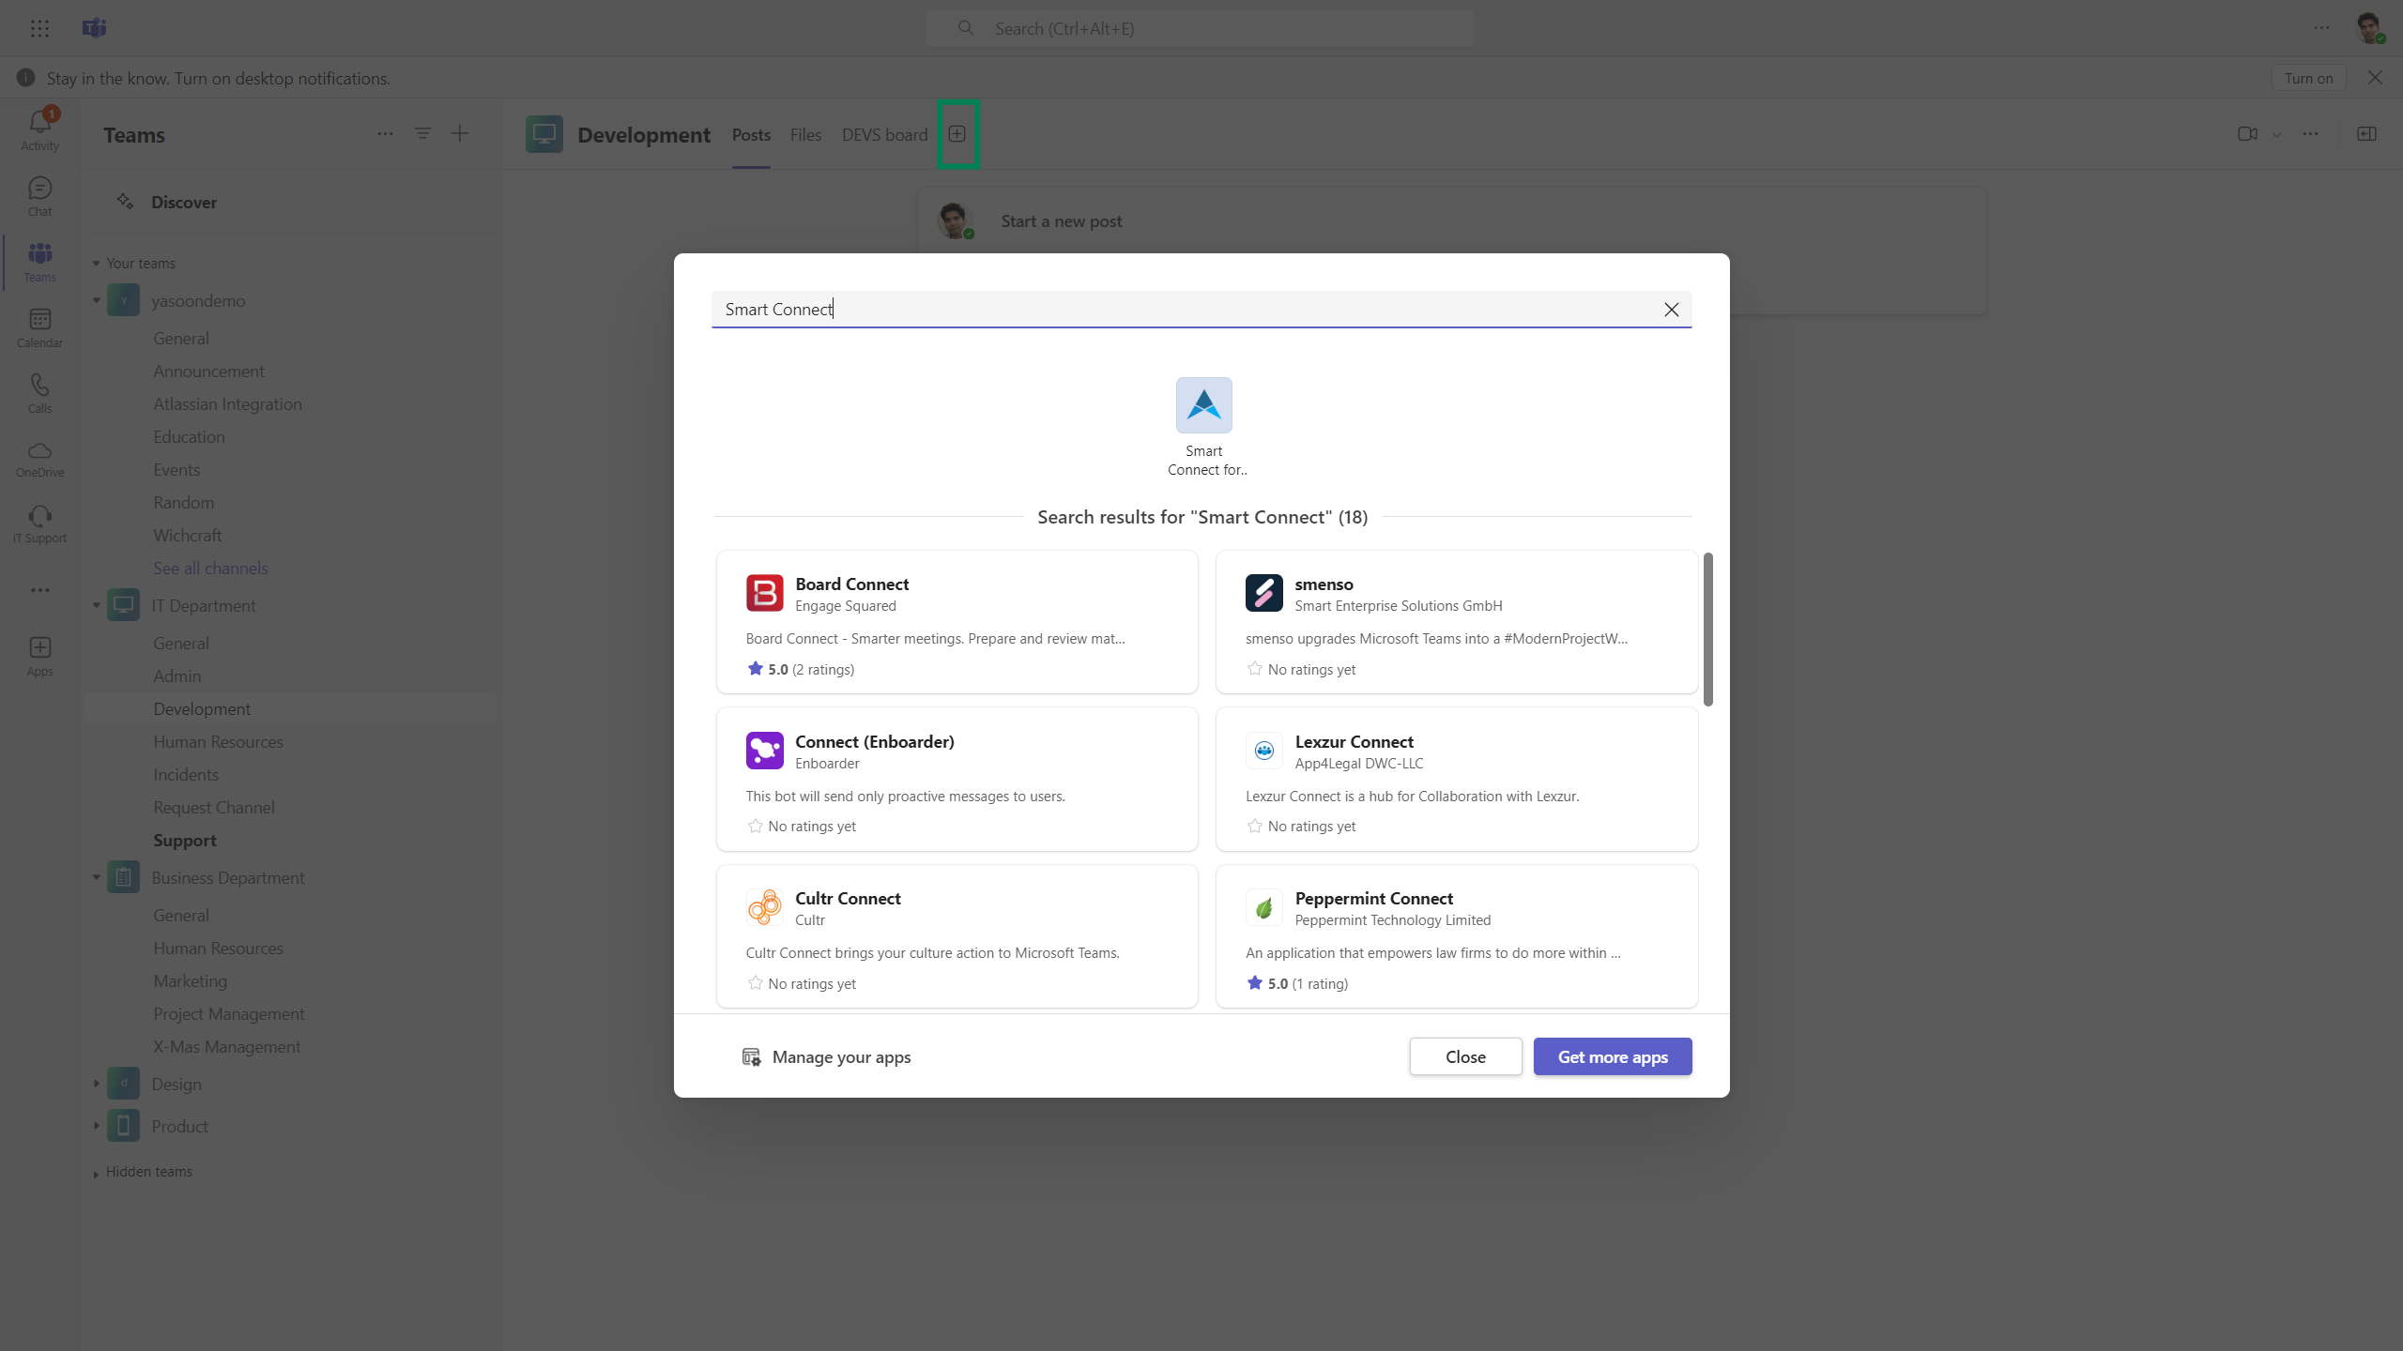
Task: Click the top Search bar
Action: [x=1200, y=28]
